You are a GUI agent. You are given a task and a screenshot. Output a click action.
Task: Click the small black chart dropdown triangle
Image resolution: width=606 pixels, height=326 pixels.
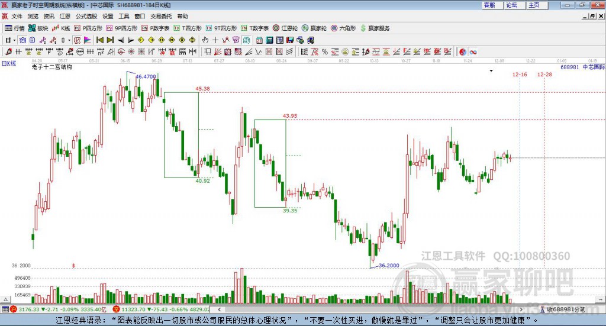coord(491,70)
